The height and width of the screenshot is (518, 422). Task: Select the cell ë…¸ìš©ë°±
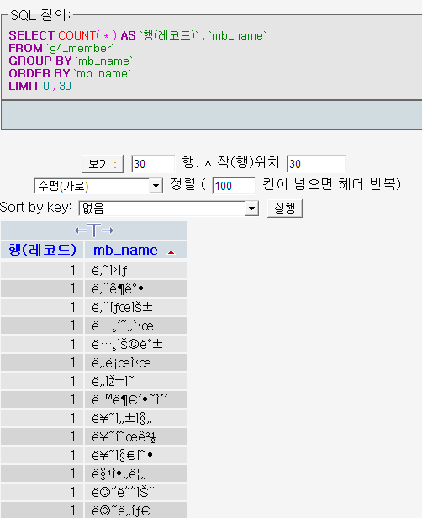point(136,344)
